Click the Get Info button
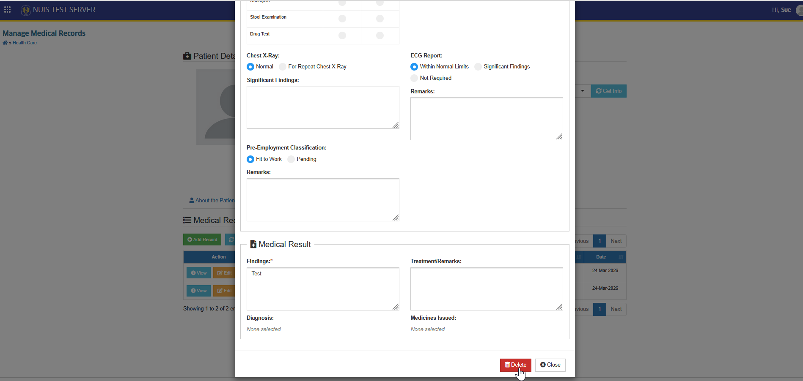 (x=609, y=91)
